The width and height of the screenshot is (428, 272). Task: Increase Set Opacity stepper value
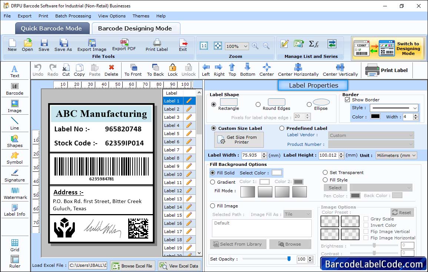tap(310, 258)
